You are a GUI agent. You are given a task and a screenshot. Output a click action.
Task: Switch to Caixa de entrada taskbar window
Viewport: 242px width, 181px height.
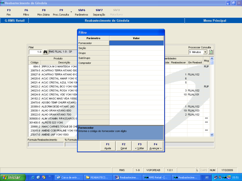tap(68, 178)
